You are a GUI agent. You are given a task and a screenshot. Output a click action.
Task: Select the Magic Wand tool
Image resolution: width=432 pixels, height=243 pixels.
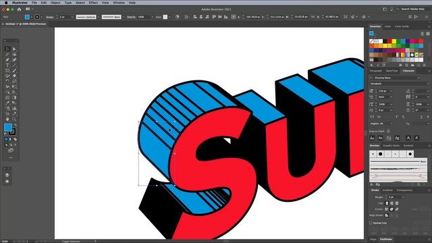[7, 55]
